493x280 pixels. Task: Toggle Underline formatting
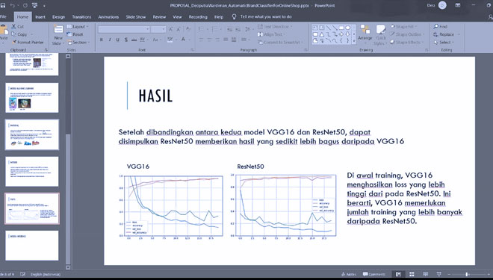coord(117,40)
